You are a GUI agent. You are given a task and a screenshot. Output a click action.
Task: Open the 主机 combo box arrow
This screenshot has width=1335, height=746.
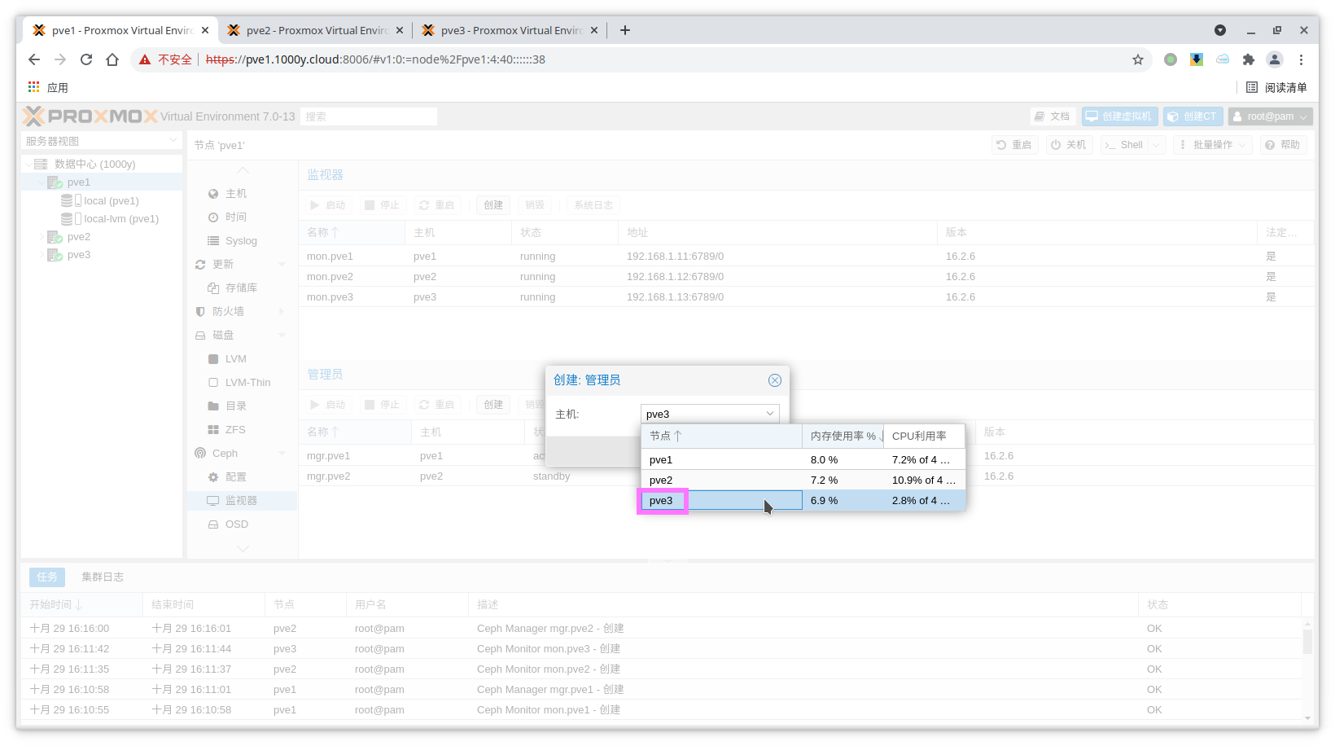(769, 414)
